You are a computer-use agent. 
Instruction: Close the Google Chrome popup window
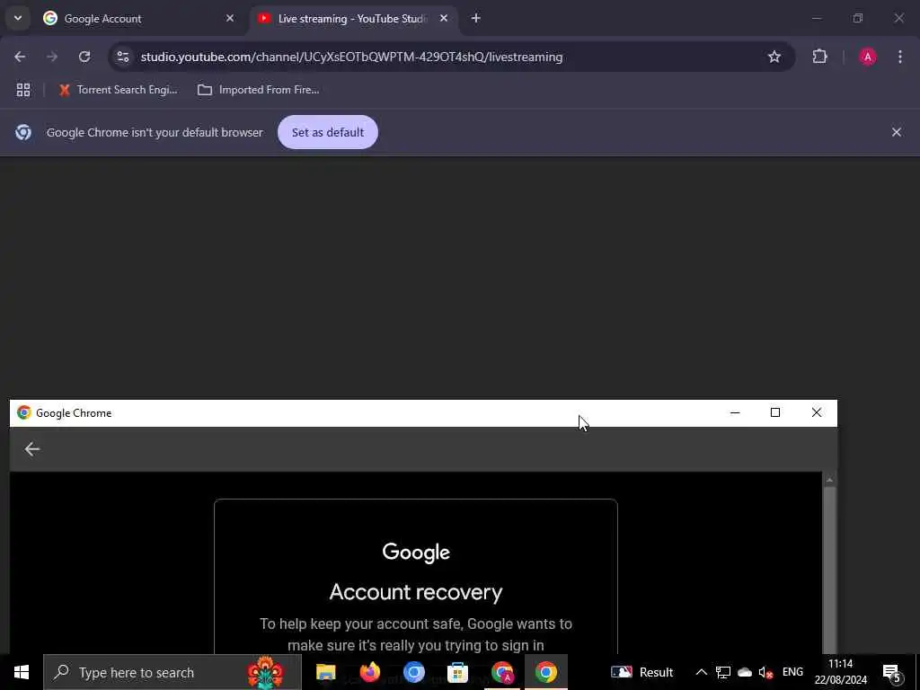(816, 412)
